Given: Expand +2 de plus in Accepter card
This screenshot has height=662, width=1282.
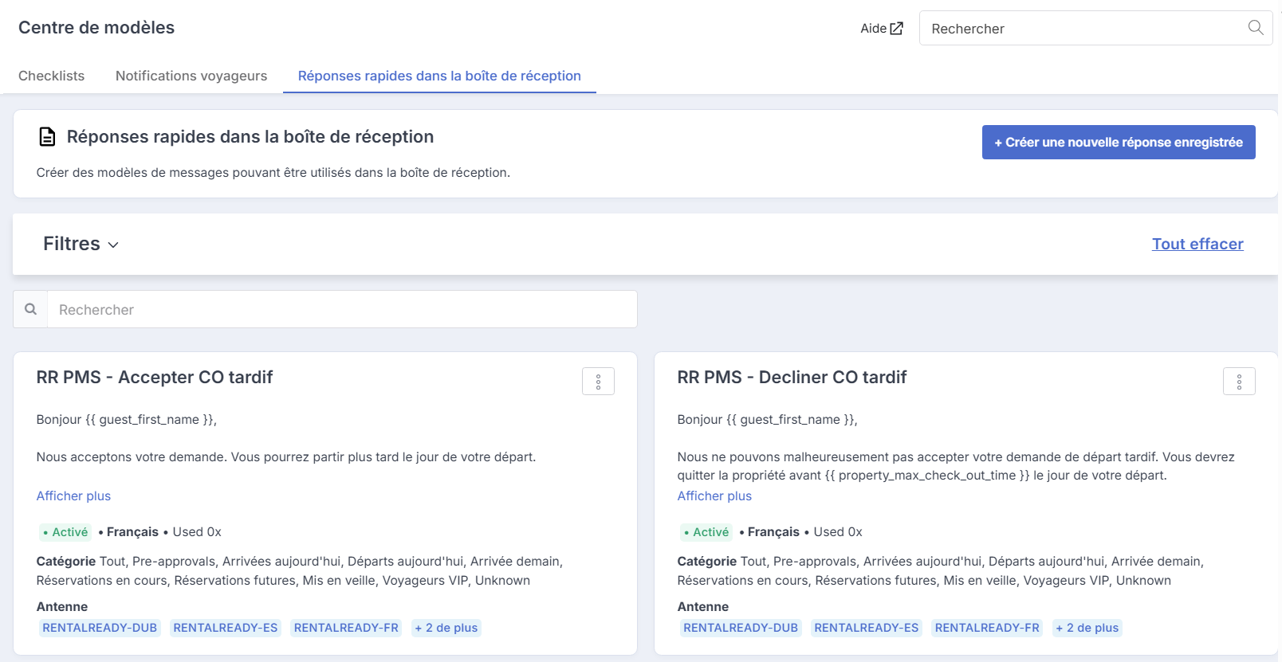Looking at the screenshot, I should coord(446,628).
